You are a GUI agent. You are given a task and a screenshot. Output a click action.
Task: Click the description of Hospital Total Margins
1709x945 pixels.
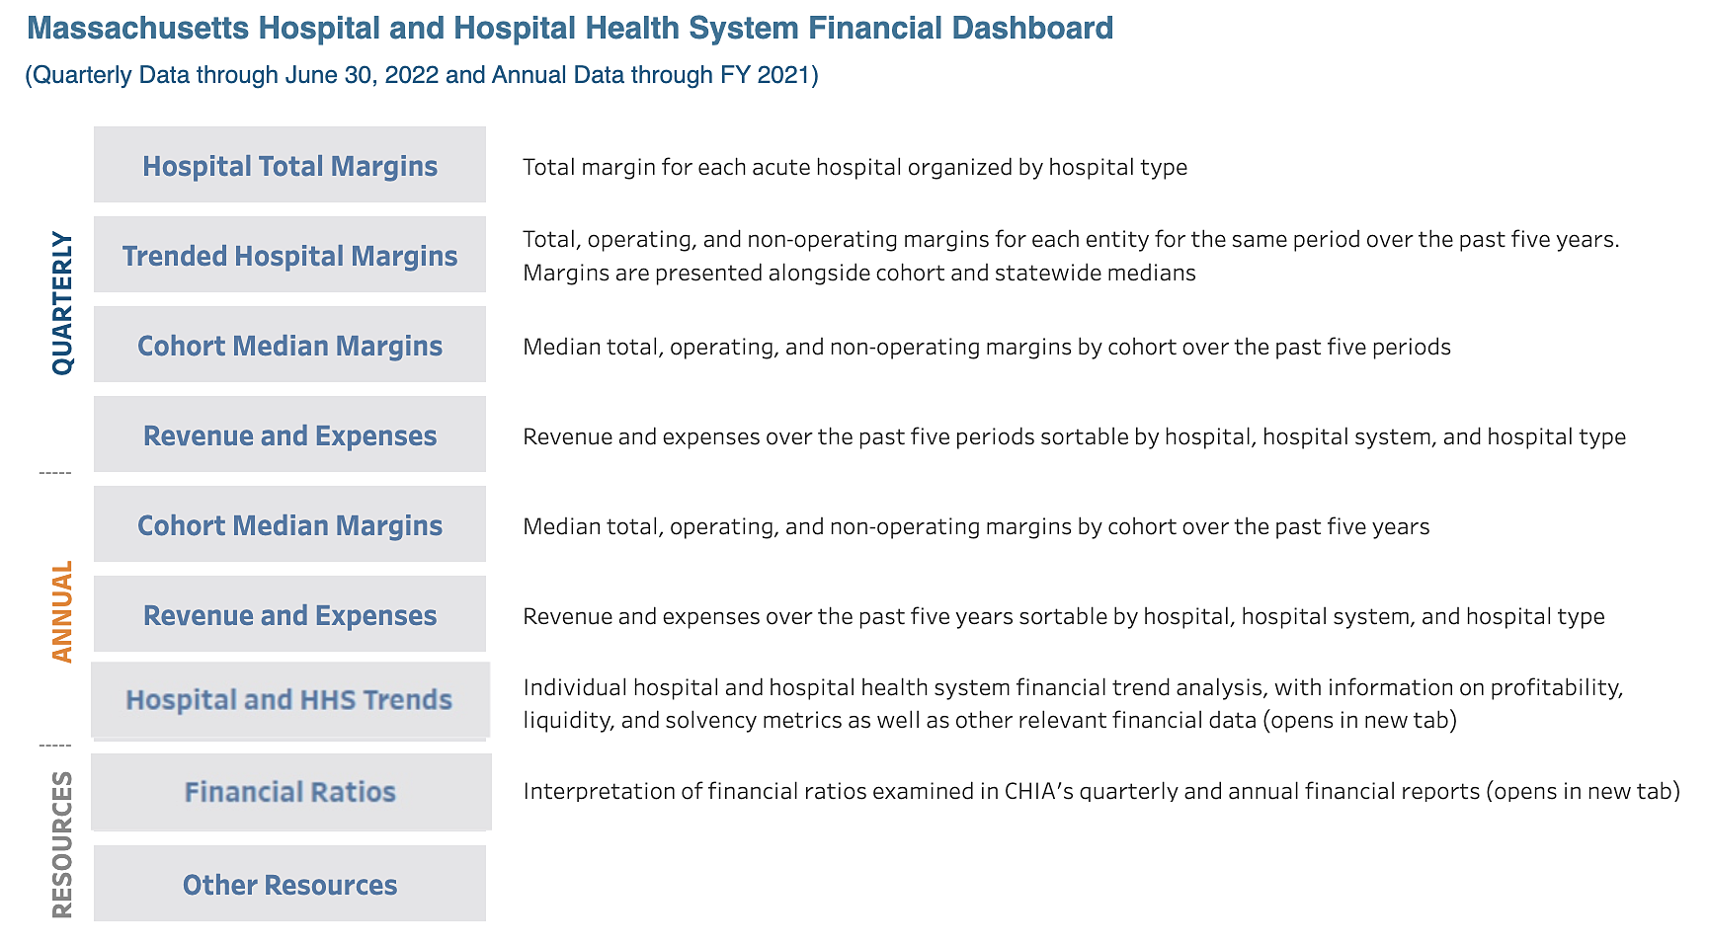(854, 167)
